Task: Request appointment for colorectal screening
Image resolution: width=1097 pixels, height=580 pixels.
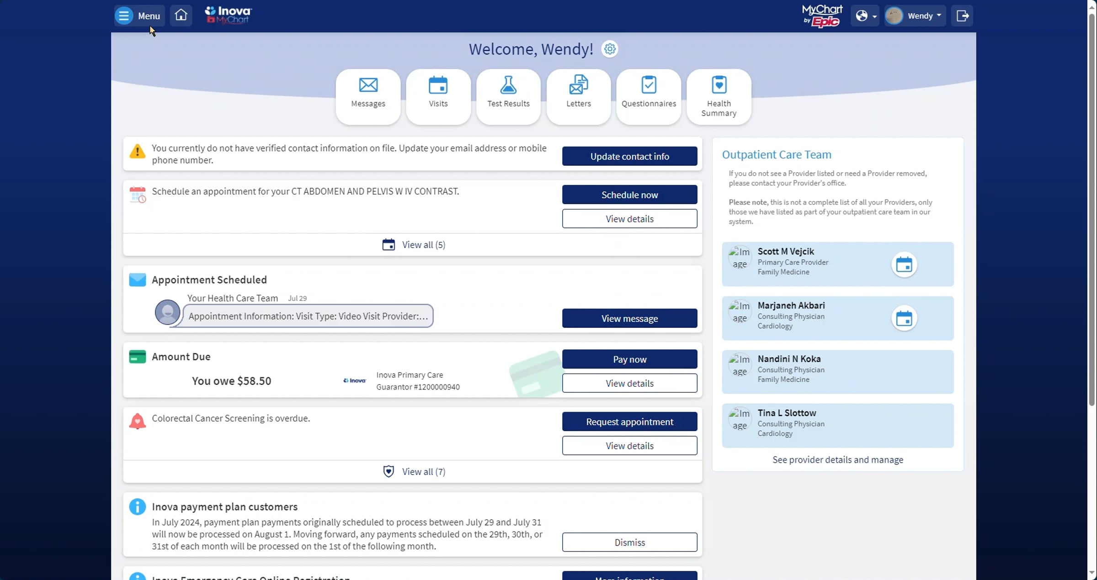Action: (x=629, y=422)
